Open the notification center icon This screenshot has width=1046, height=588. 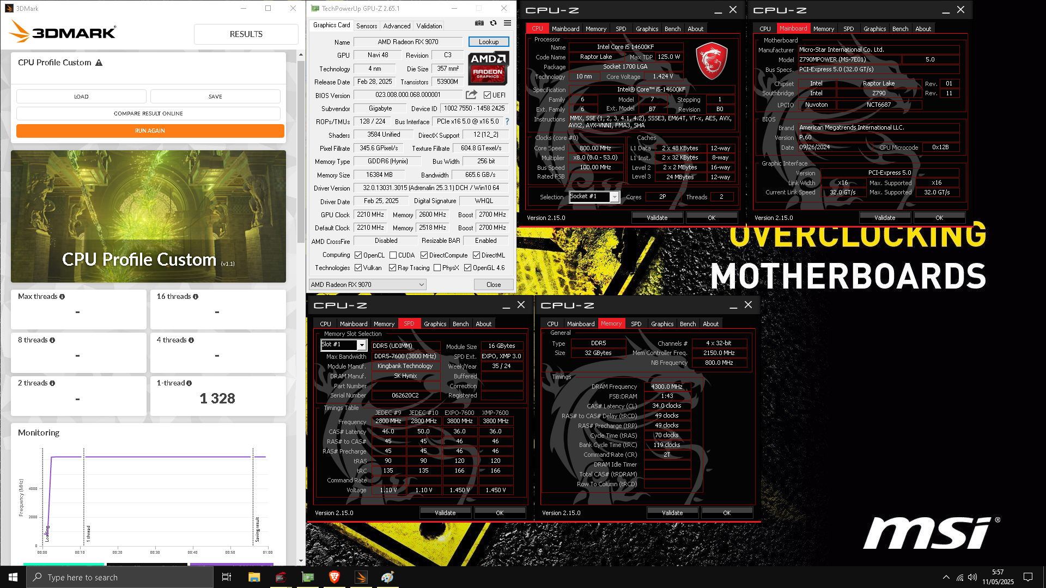coord(1028,577)
